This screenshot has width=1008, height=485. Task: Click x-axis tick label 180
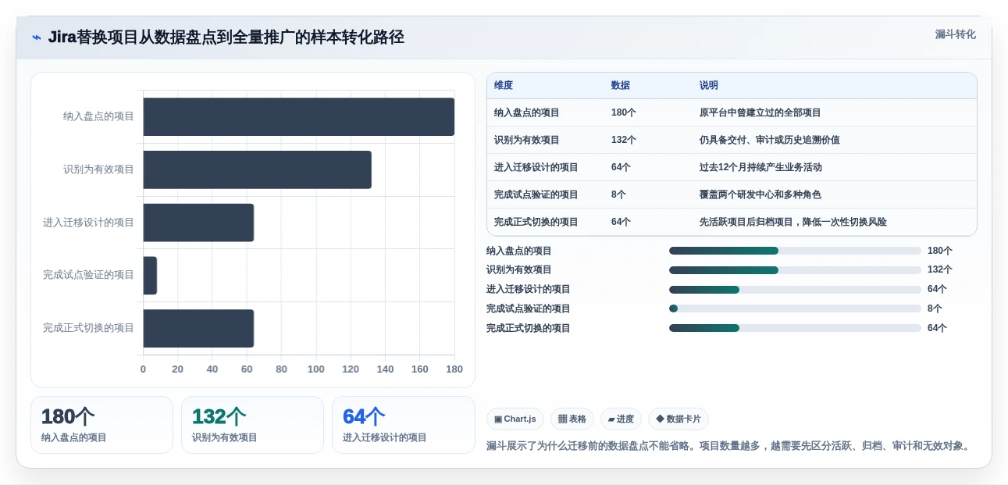pos(454,369)
